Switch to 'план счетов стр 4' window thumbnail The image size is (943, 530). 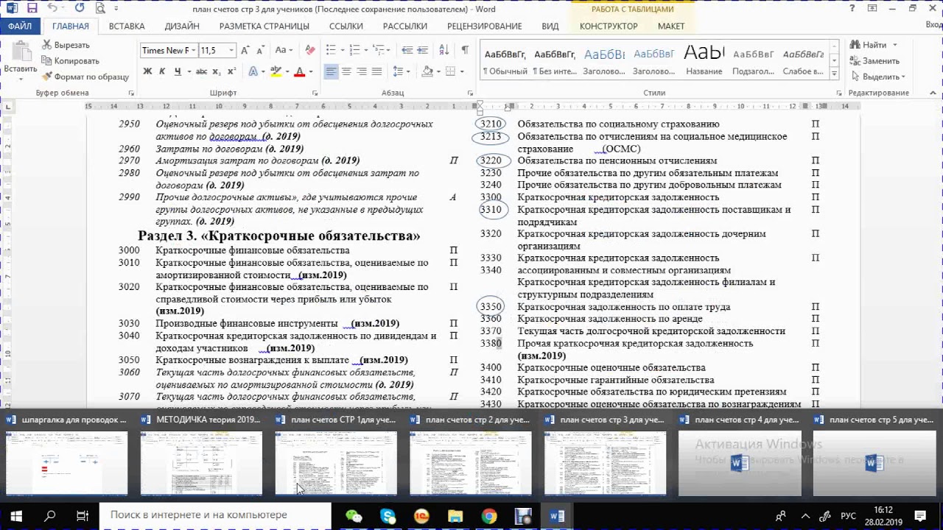tap(740, 455)
